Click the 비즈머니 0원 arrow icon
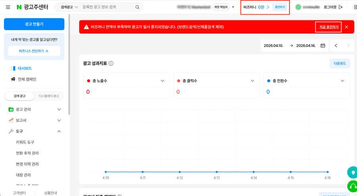The image size is (357, 196). [268, 7]
